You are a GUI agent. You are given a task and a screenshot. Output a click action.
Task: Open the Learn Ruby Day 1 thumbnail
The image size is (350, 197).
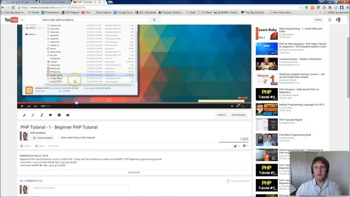click(267, 33)
